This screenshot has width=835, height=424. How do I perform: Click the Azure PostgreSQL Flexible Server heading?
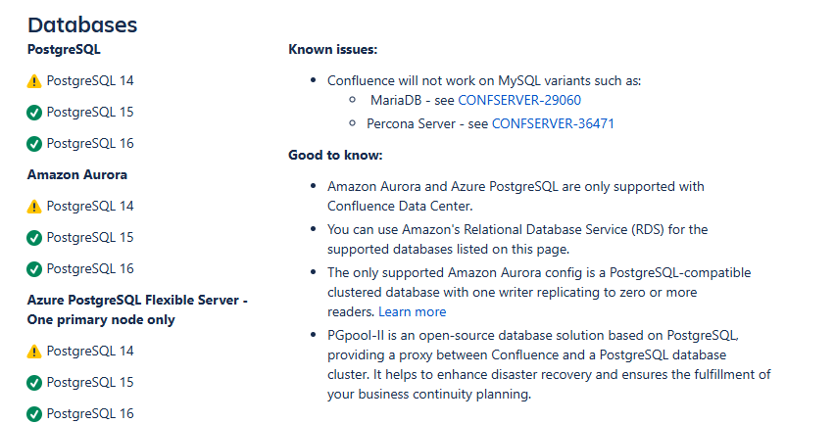tap(137, 309)
